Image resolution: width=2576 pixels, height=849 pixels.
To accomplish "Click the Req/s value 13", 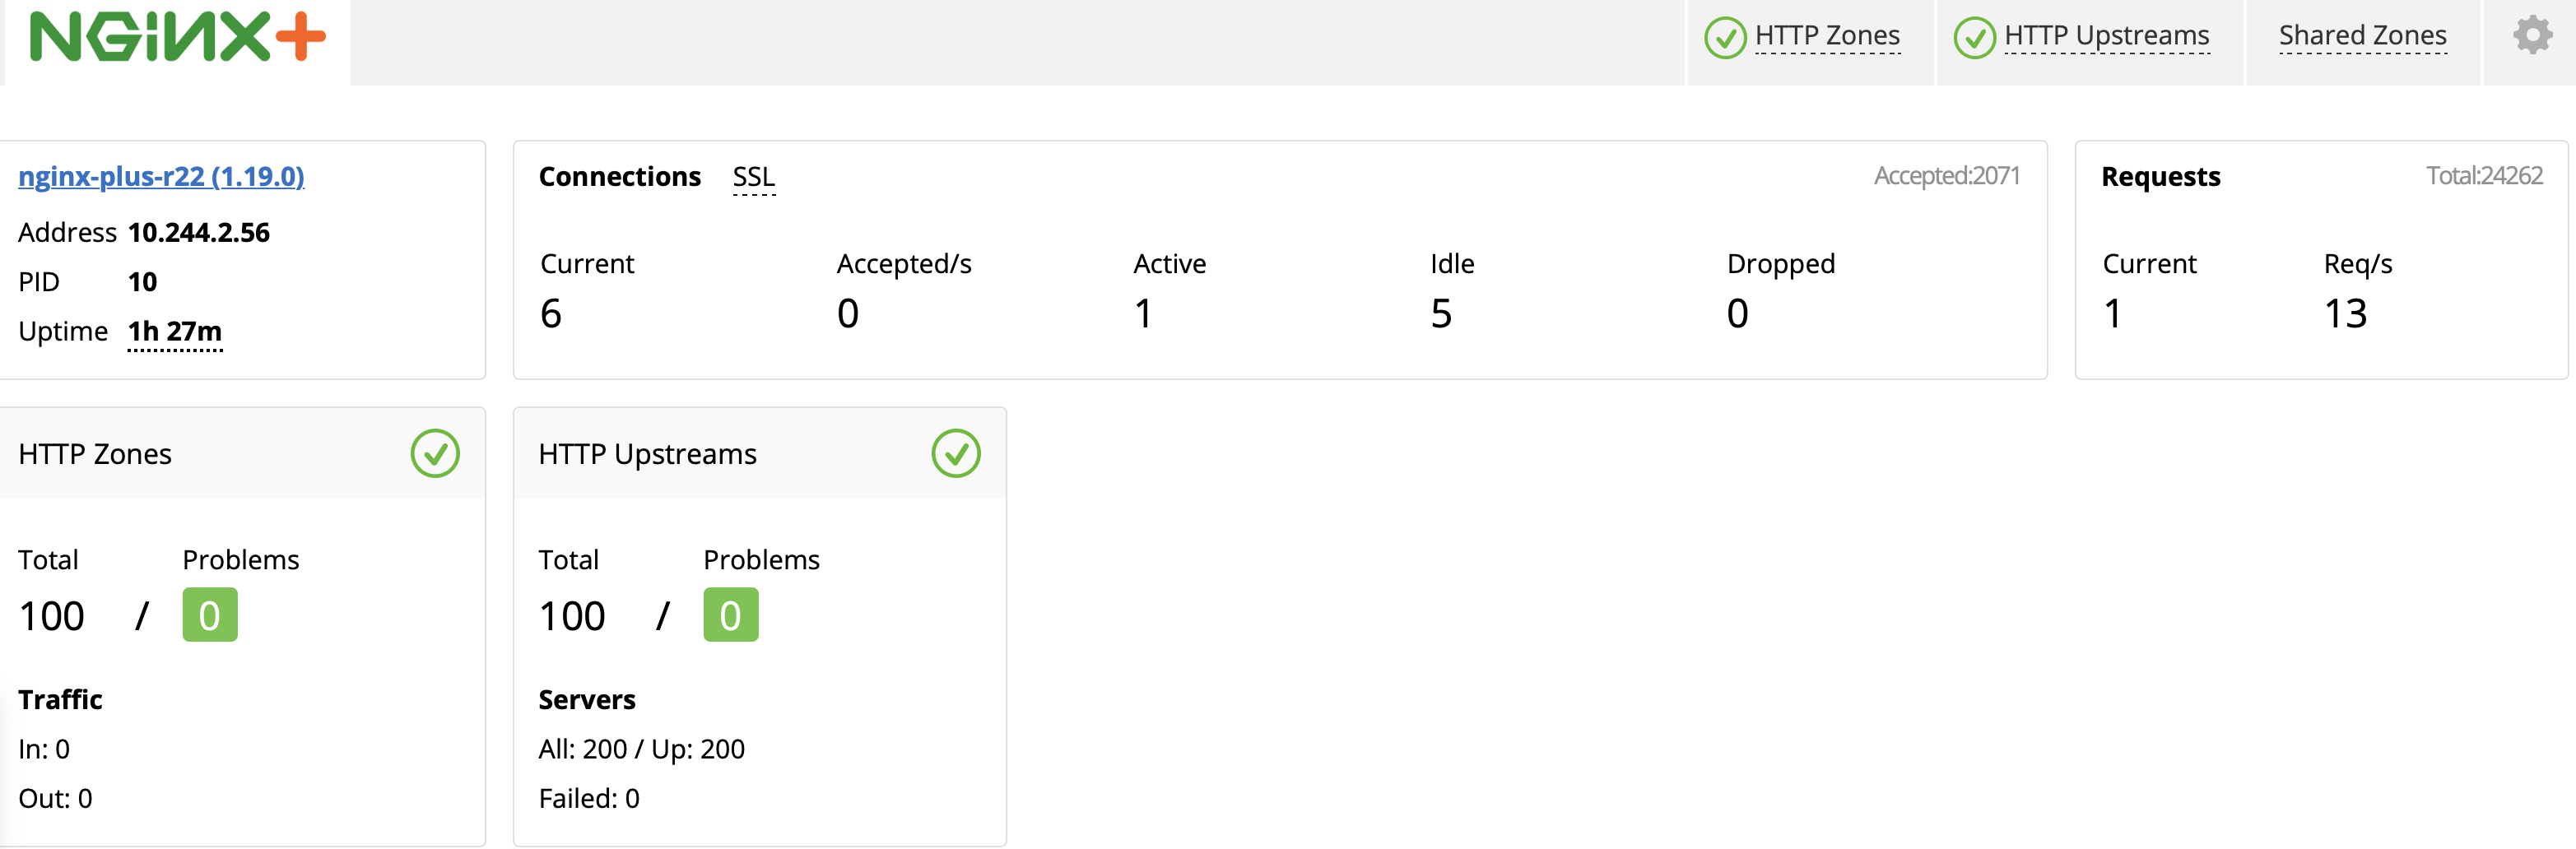I will (2345, 314).
